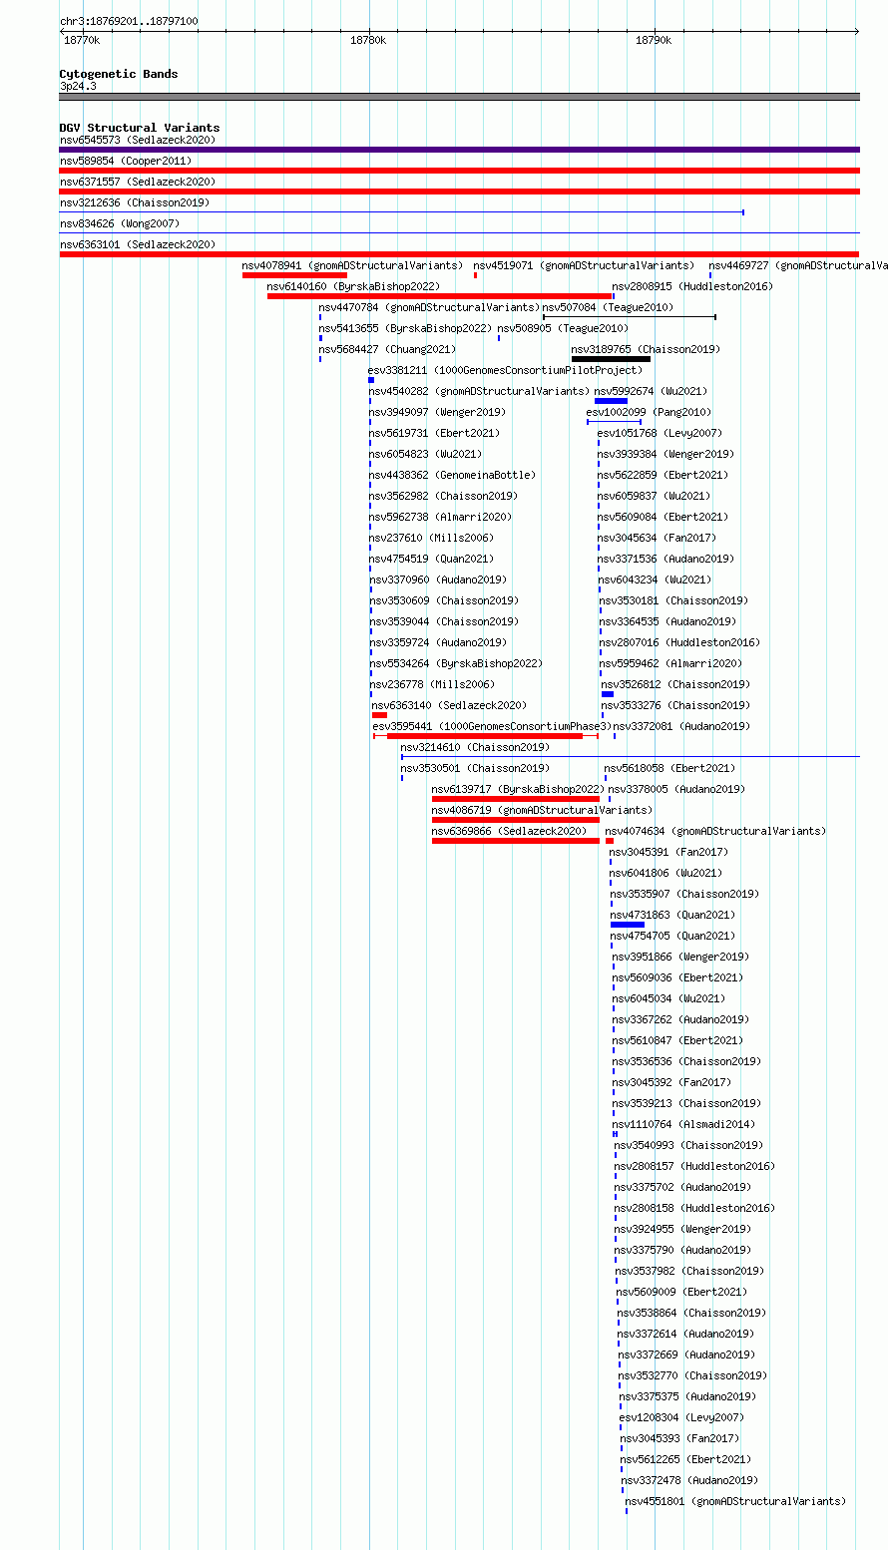Click the DGV Structural Variants track title
Image resolution: width=888 pixels, height=1550 pixels.
(x=140, y=128)
